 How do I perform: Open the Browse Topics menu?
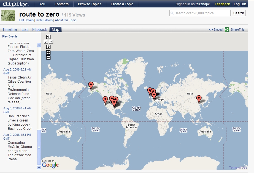coord(90,4)
